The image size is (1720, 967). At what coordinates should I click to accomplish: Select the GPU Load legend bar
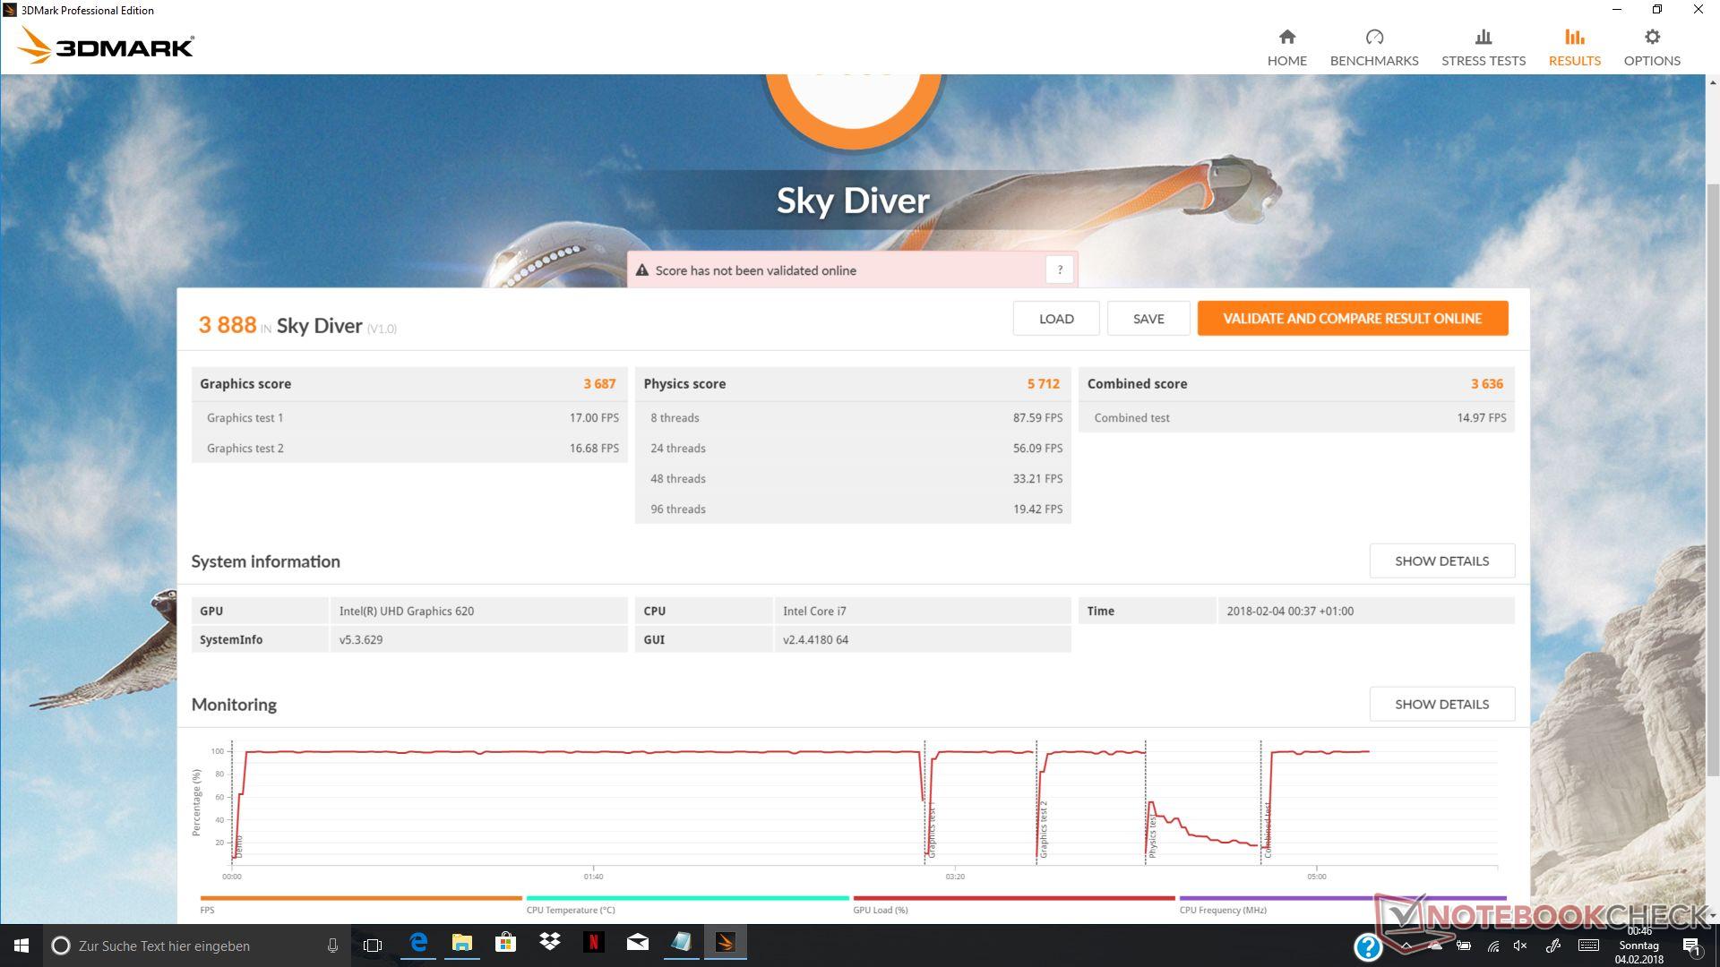(1014, 898)
